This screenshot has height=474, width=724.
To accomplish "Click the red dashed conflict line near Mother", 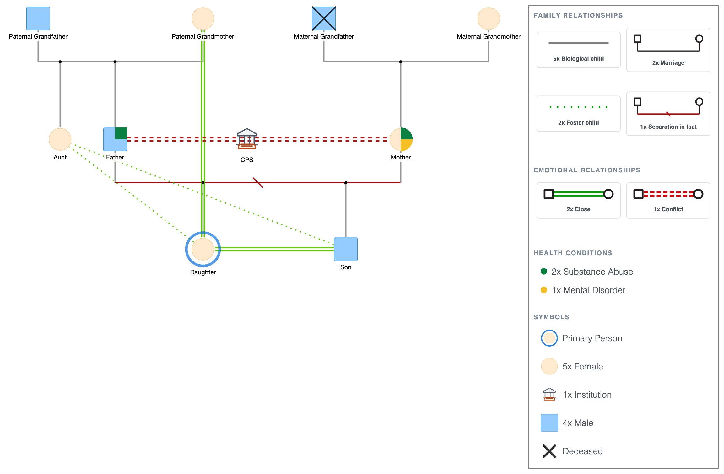I will [323, 139].
